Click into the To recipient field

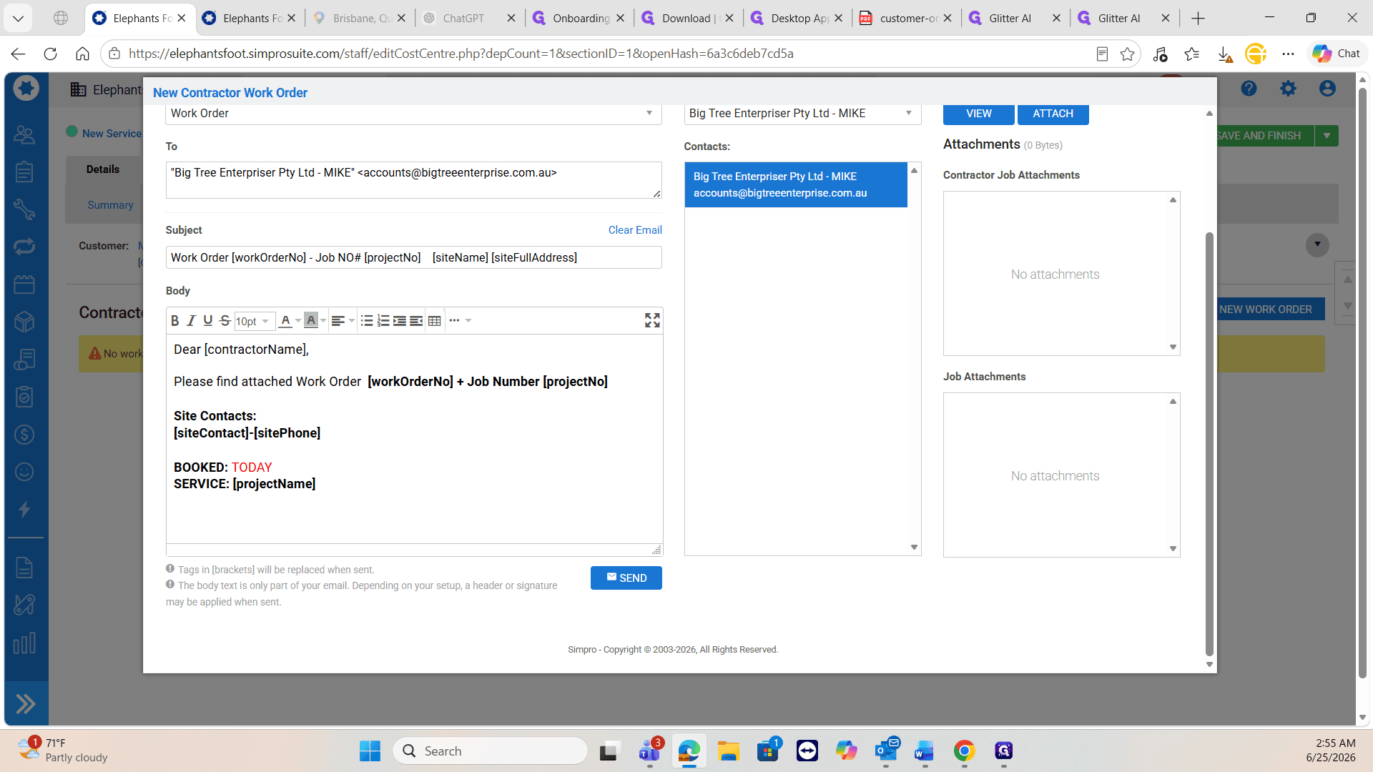[x=413, y=180]
